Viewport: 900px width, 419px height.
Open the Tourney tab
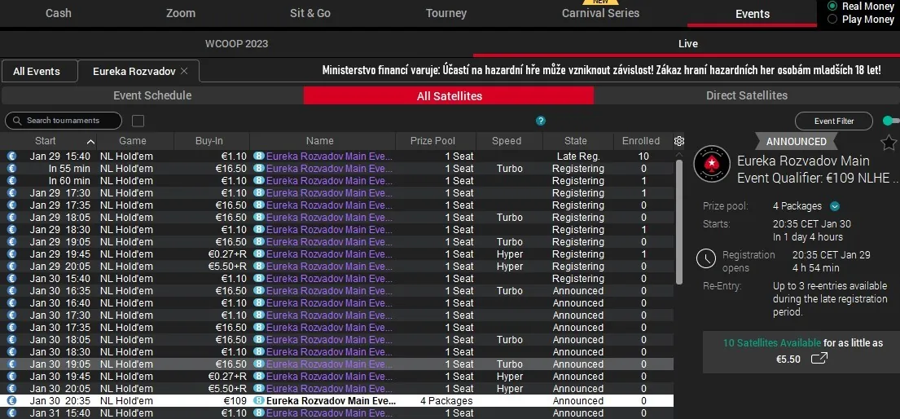tap(446, 13)
